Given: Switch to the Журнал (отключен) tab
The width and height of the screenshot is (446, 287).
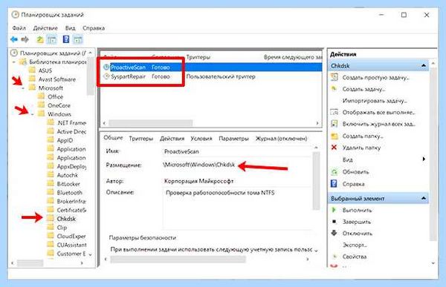Looking at the screenshot, I should (281, 139).
